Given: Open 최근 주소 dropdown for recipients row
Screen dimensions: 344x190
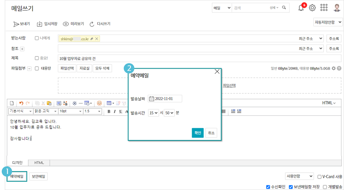Looking at the screenshot, I should coord(311,38).
